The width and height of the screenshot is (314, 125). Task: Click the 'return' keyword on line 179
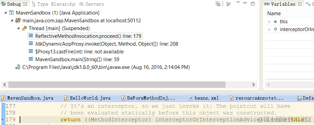pos(70,120)
